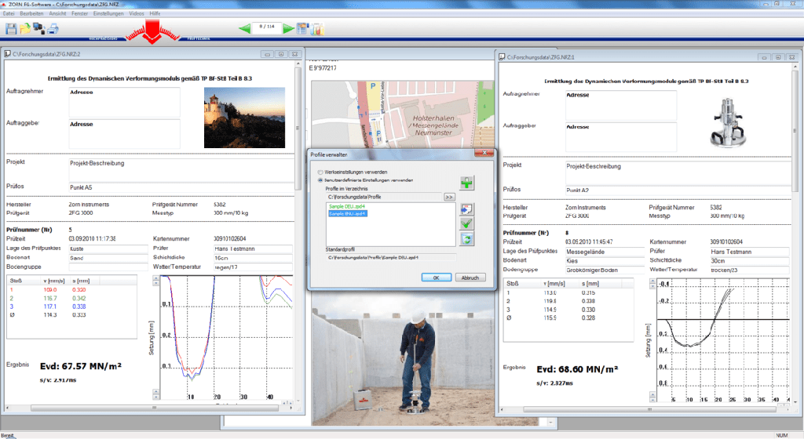The image size is (804, 439).
Task: Click chart scroll-up arrow in ZFG.NRZ:2 graph
Action: [156, 279]
